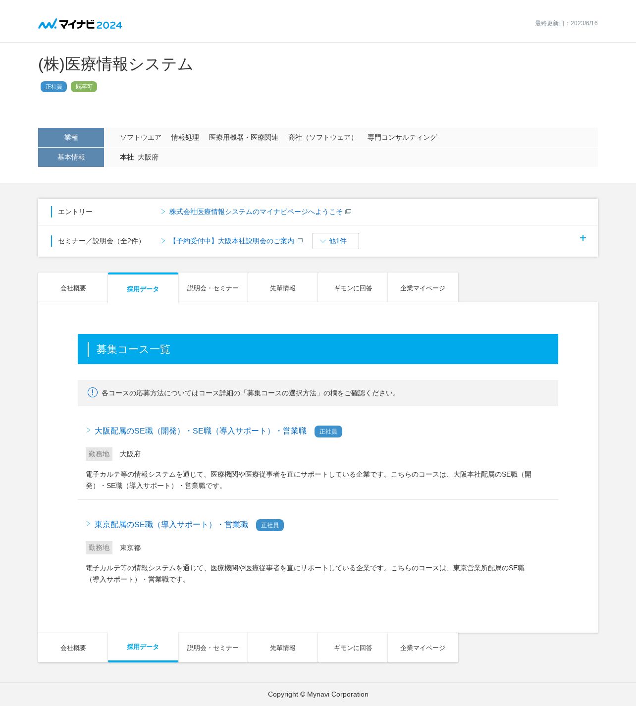
Task: Click the green 既卒可 tag
Action: coord(84,87)
